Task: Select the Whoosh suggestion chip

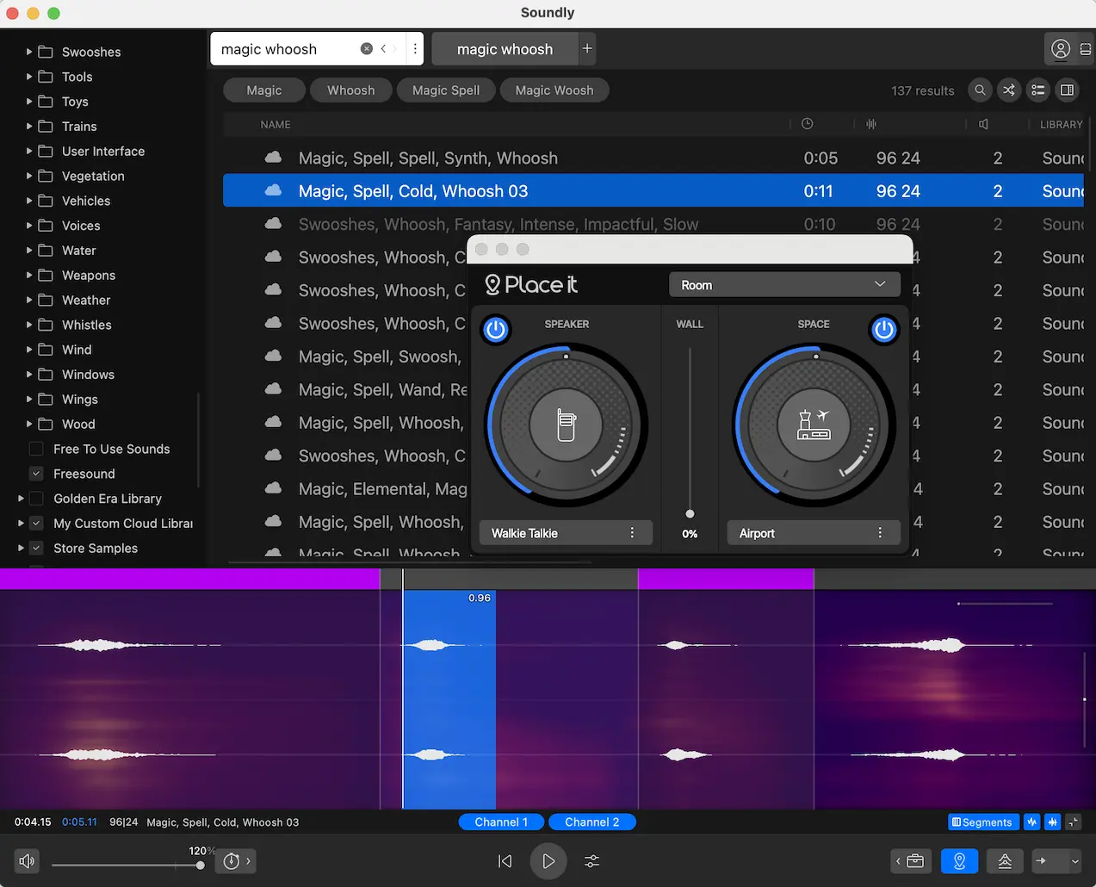Action: (351, 90)
